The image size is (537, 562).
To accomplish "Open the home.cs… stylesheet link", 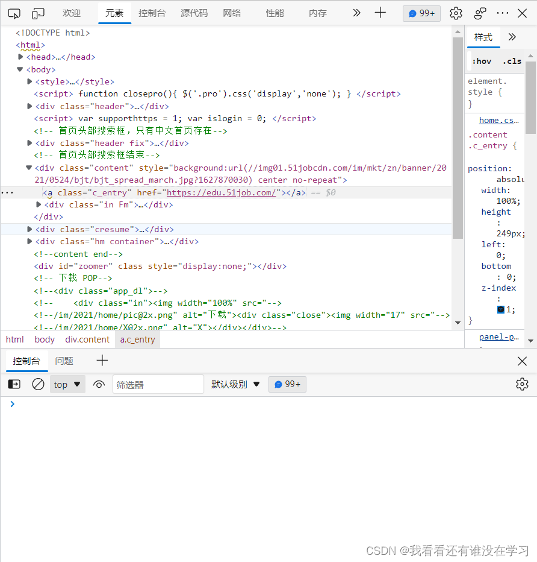I will (x=498, y=121).
